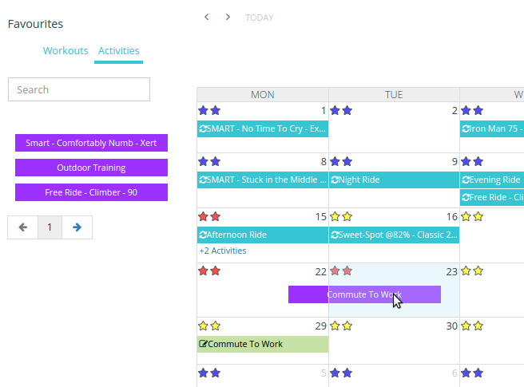Focus the favourites Search field
Screen dimensions: 524x387
pyautogui.click(x=79, y=89)
